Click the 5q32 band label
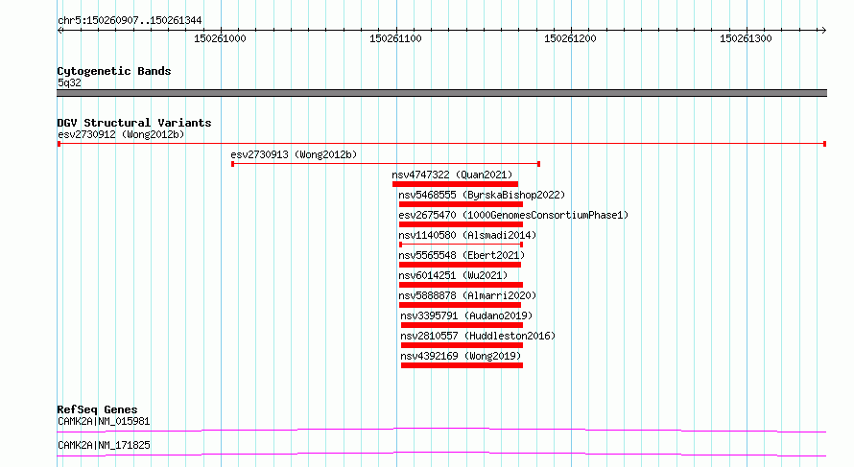The image size is (854, 467). click(69, 82)
